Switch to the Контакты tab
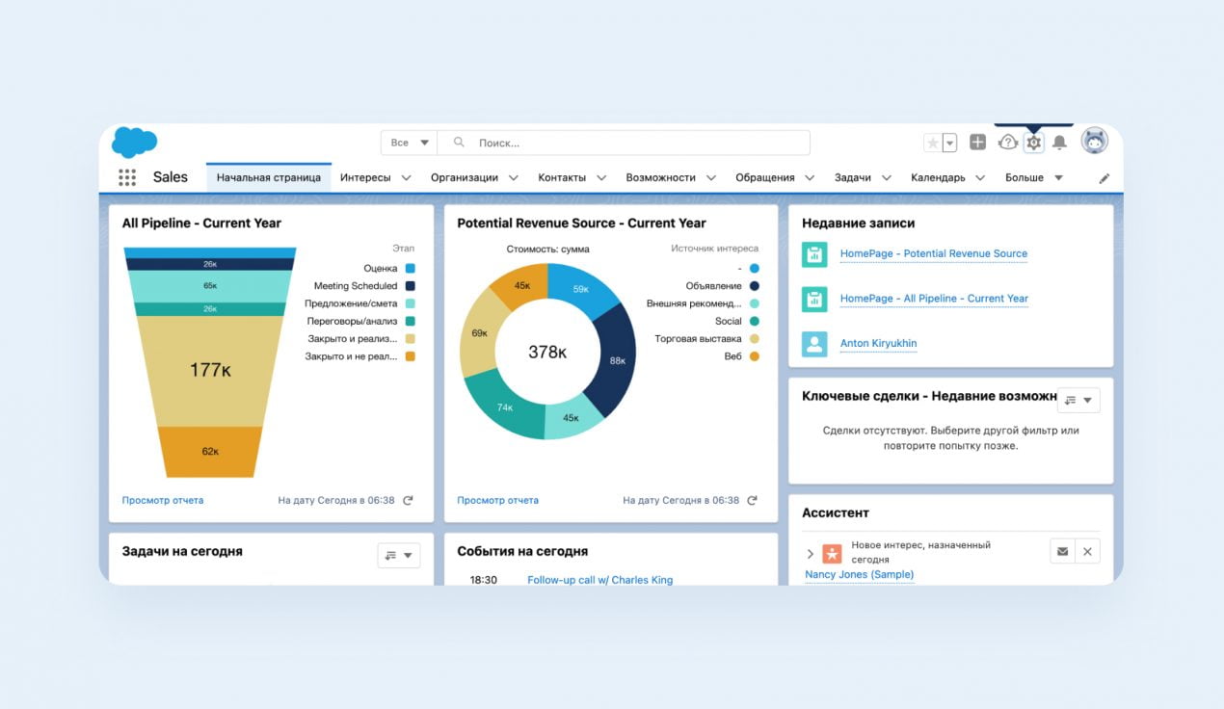The width and height of the screenshot is (1224, 709). tap(562, 177)
